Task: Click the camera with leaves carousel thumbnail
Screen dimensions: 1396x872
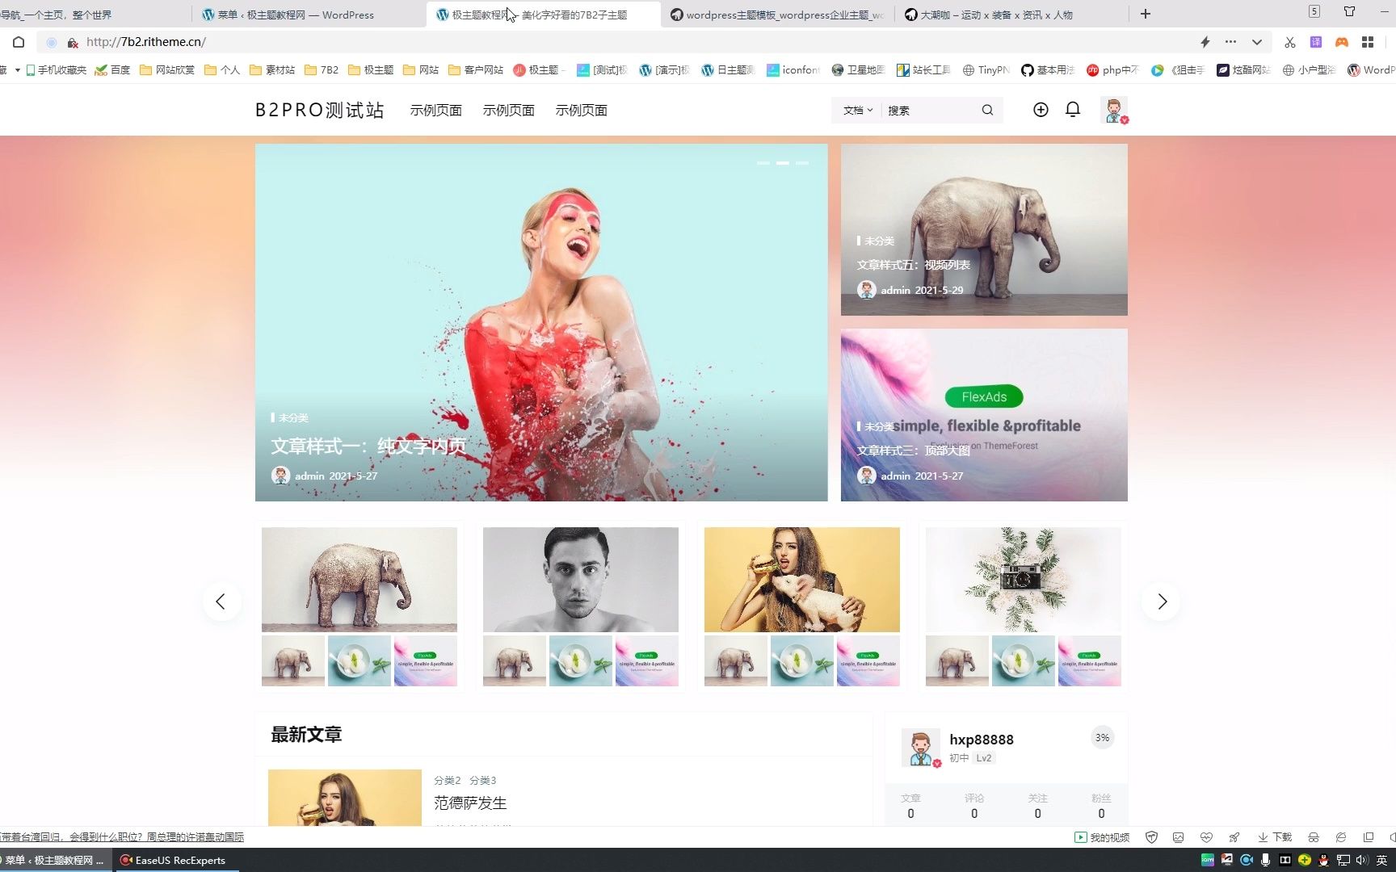Action: click(x=1024, y=580)
